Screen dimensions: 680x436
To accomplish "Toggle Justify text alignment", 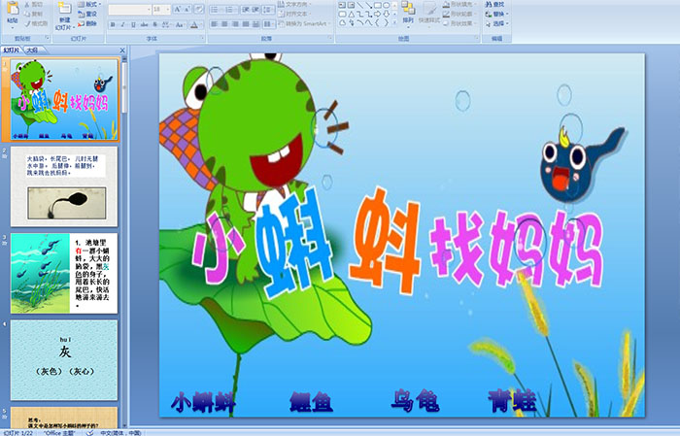I will pyautogui.click(x=246, y=24).
